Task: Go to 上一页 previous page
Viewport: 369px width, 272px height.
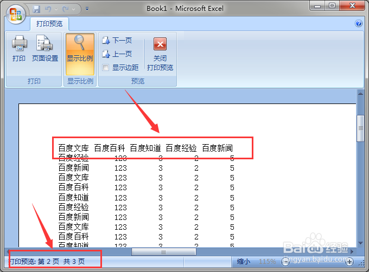Action: click(117, 54)
